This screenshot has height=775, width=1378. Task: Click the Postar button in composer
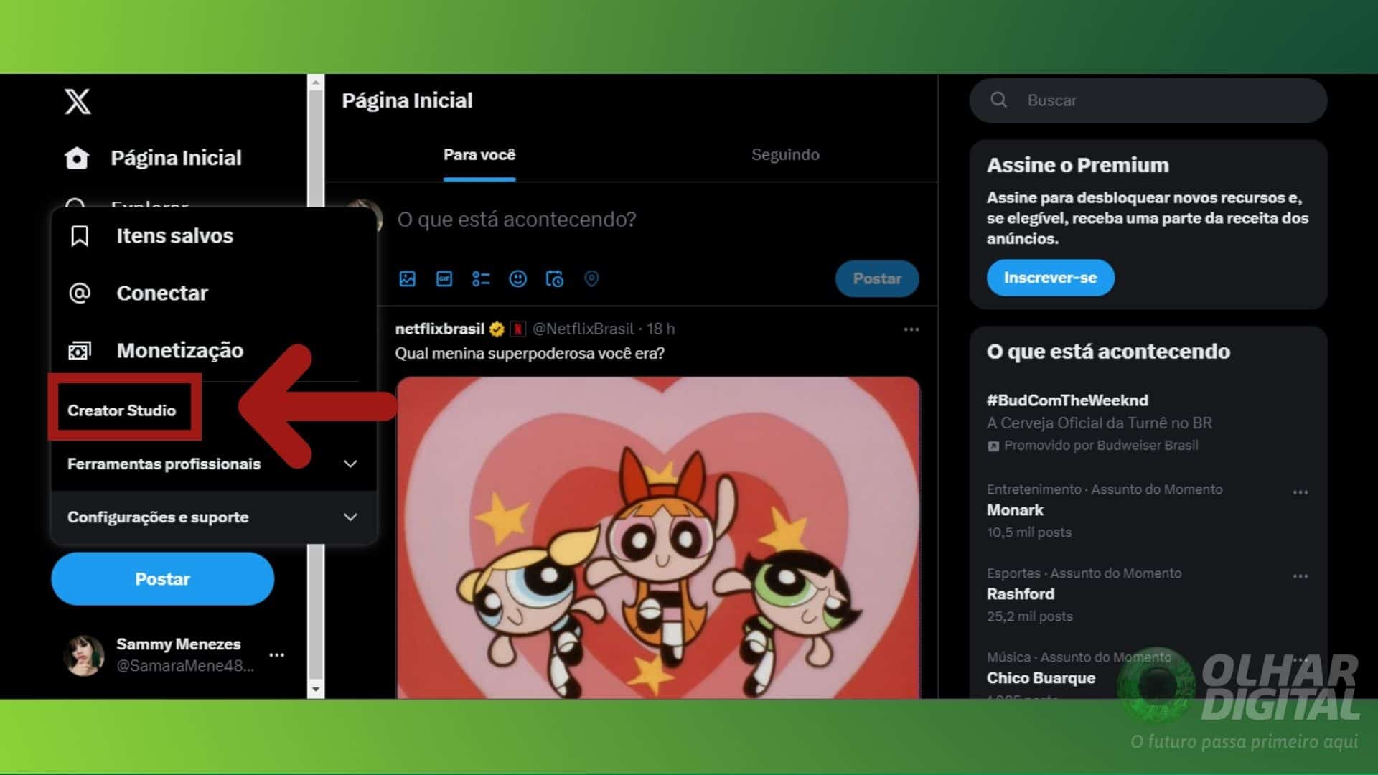point(877,278)
